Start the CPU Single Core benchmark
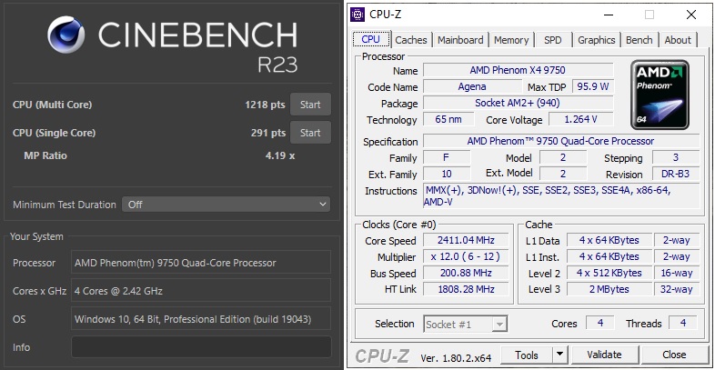The height and width of the screenshot is (370, 715). point(310,133)
